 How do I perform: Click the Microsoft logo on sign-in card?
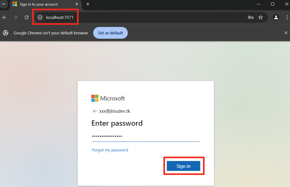[108, 98]
